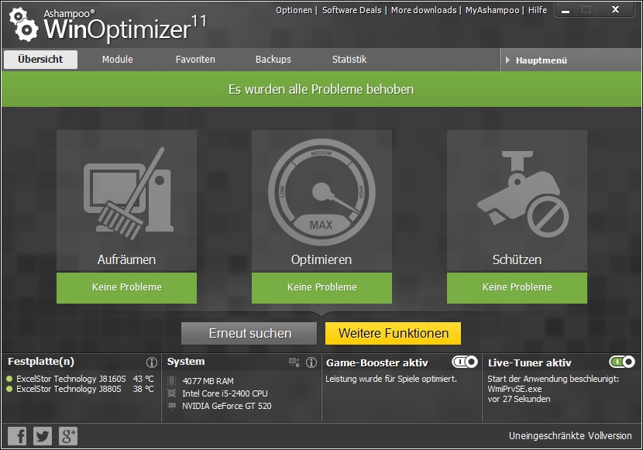The height and width of the screenshot is (450, 643).
Task: Click the WmiPrvSE.exe Live-Tuner entry
Action: point(514,389)
